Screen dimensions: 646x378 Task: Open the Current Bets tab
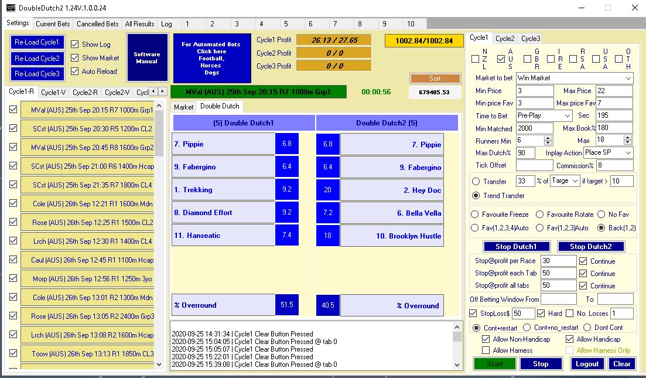coord(53,24)
